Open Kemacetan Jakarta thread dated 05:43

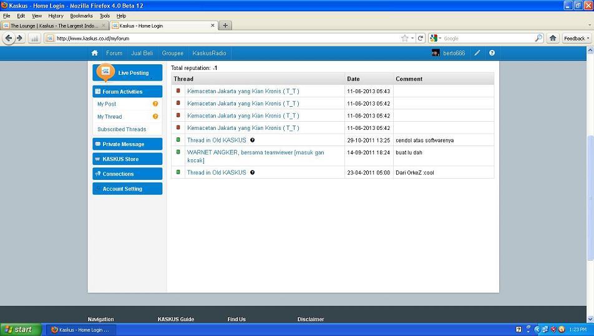(x=243, y=91)
